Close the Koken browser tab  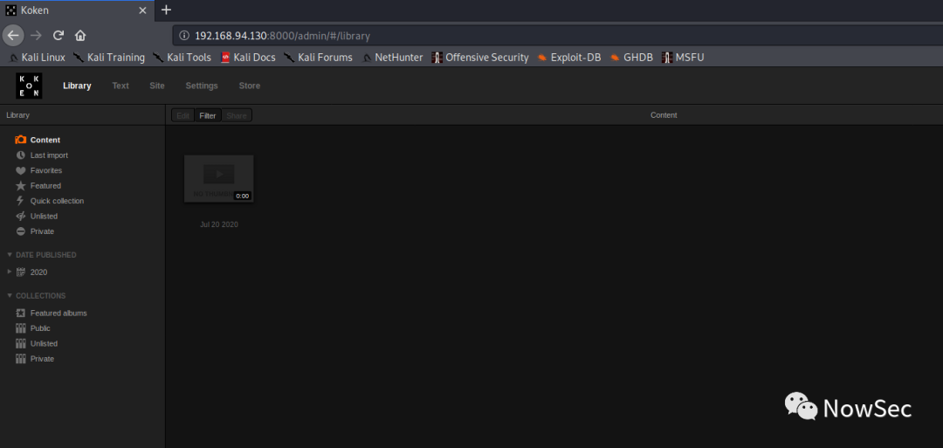(142, 10)
